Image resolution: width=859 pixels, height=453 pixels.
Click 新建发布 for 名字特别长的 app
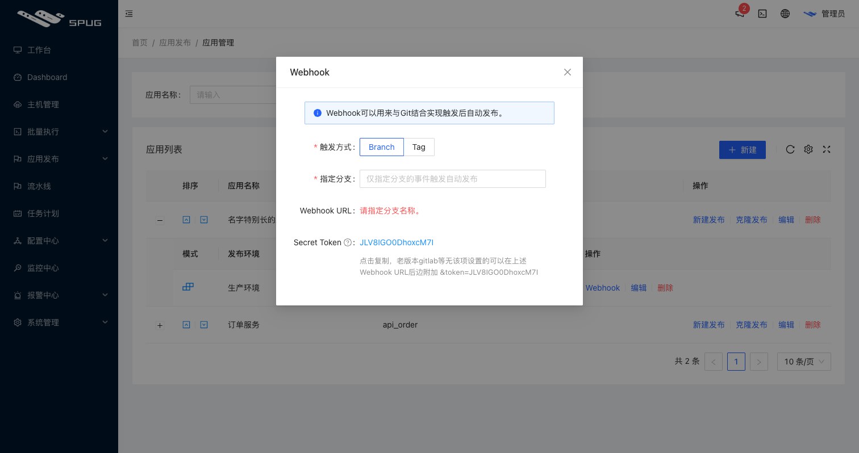click(x=708, y=220)
